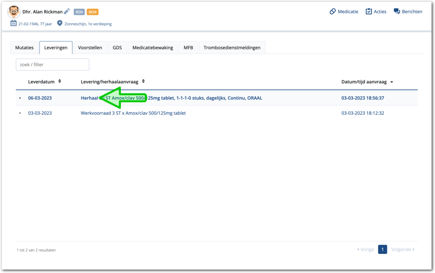Sort by Datum/tijd aanvraag column
The width and height of the screenshot is (435, 273).
(x=367, y=82)
